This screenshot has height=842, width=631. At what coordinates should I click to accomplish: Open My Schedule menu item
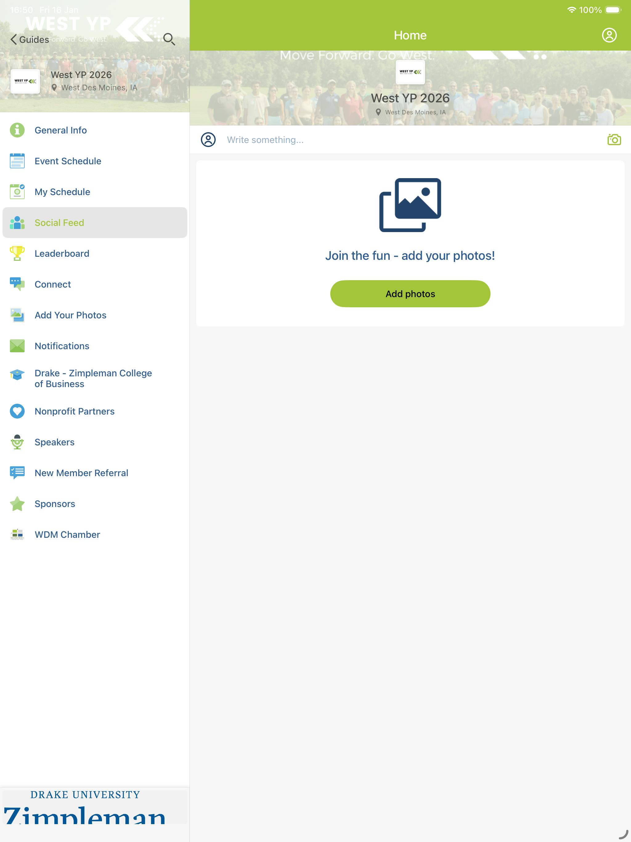tap(95, 192)
